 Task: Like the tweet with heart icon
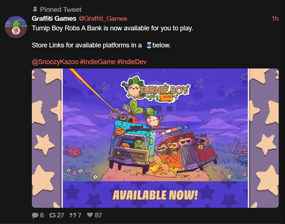click(x=90, y=215)
